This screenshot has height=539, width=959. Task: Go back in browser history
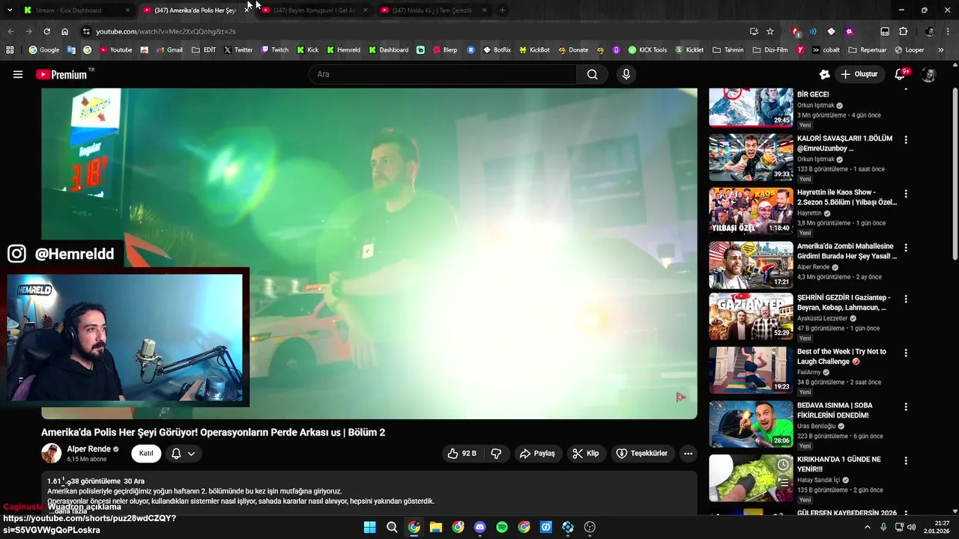(10, 31)
